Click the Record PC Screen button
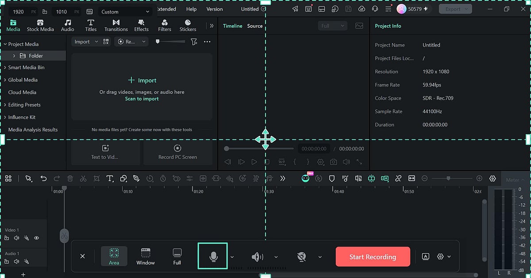Viewport: 531px width, 278px height. (177, 152)
